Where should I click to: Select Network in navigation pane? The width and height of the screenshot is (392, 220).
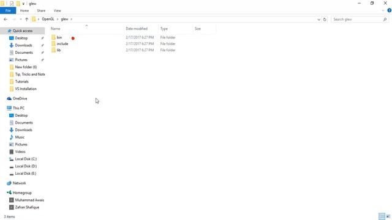pos(19,183)
